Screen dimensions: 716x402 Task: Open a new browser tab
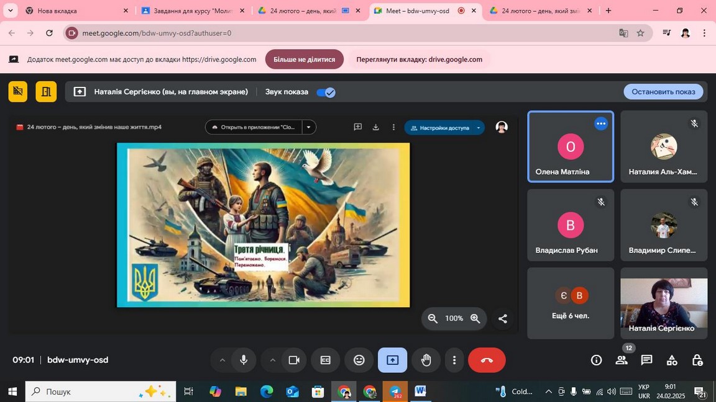(x=608, y=11)
